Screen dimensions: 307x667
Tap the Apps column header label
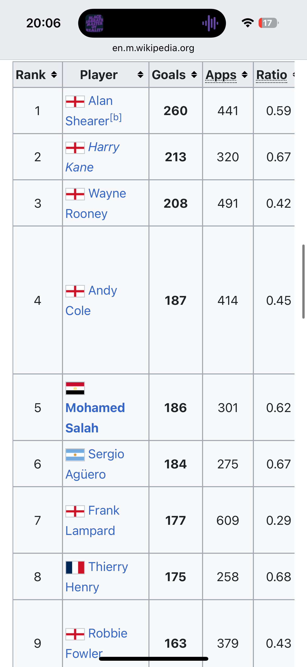tap(221, 75)
